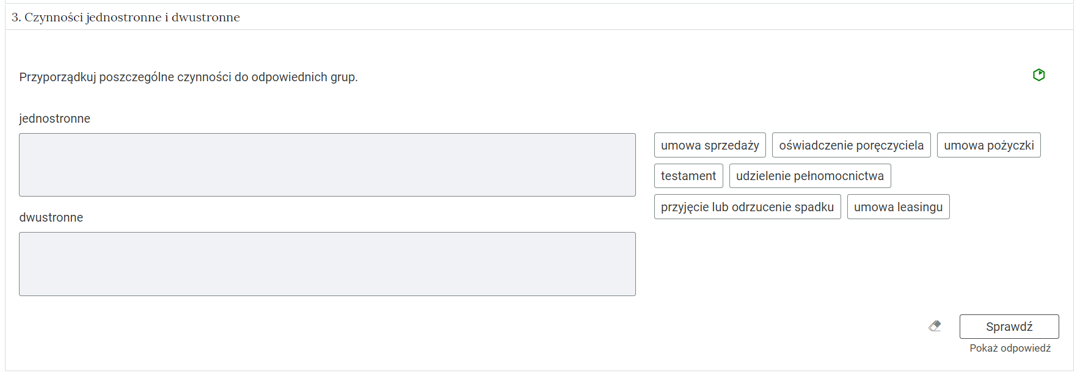Image resolution: width=1080 pixels, height=373 pixels.
Task: Pick the 'oświadczenie poręczyciela' chip
Action: 851,145
